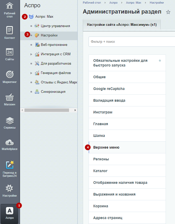Viewport: 175px width, 224px height.
Task: Expand the Интеграция с CRM tree node
Action: pos(31,54)
